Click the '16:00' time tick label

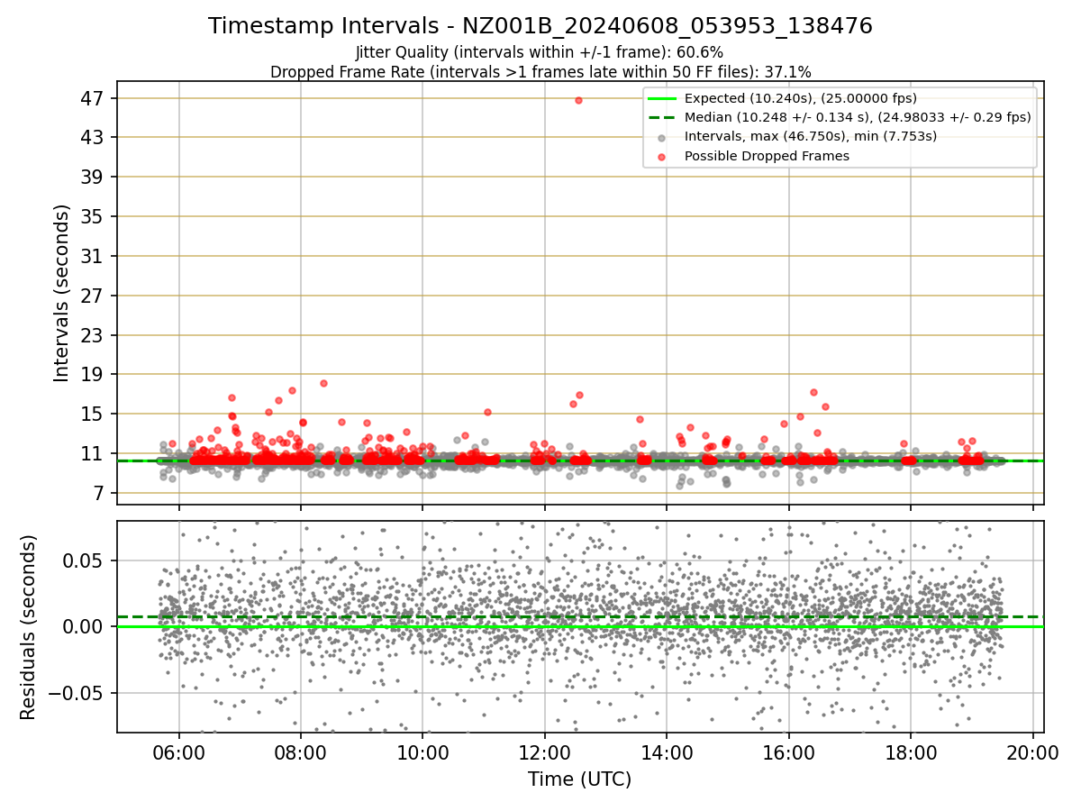tap(788, 753)
